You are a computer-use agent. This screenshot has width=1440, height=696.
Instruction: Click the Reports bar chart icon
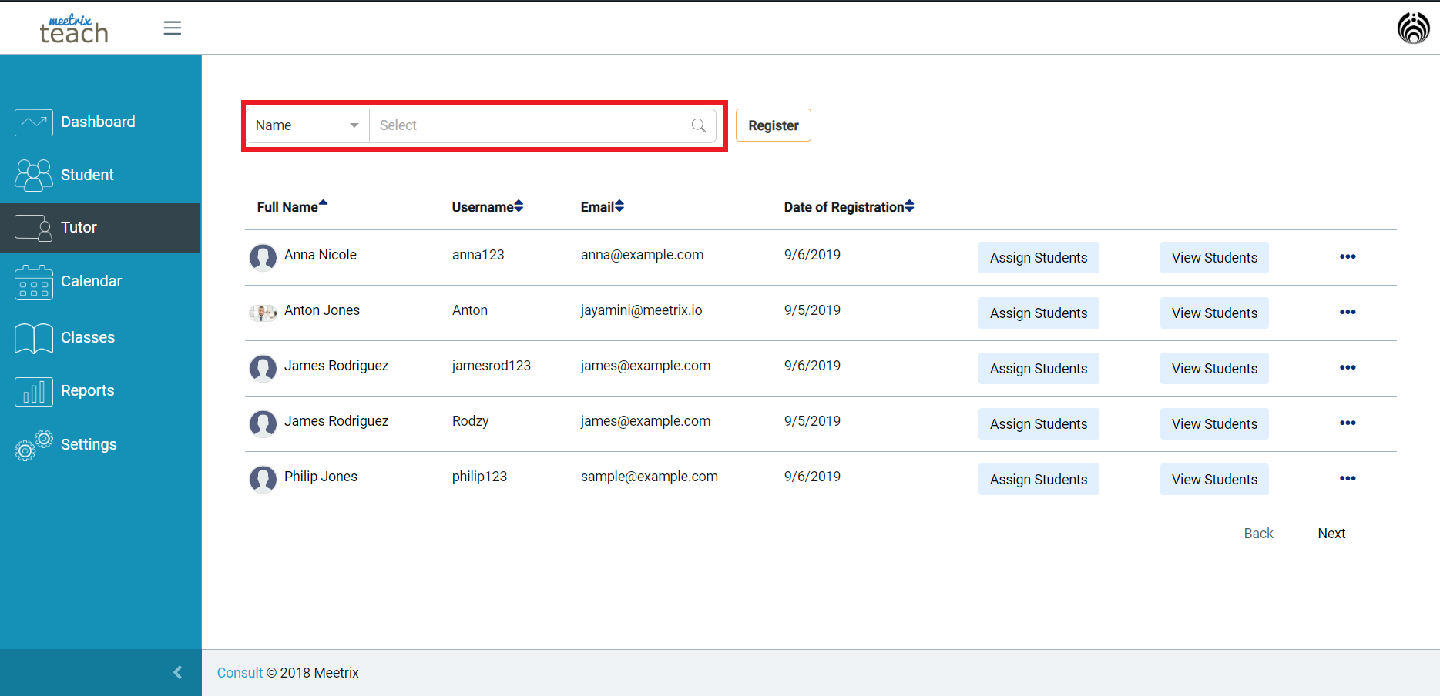[34, 391]
